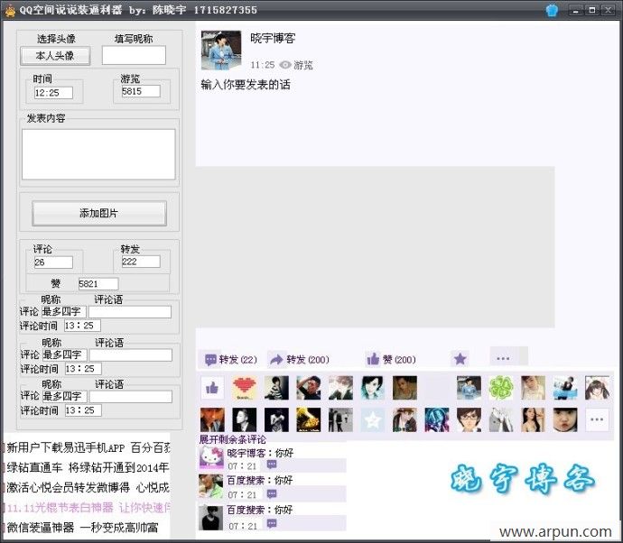623x543 pixels.
Task: Click the first comment's 评论语 field
Action: pyautogui.click(x=130, y=311)
